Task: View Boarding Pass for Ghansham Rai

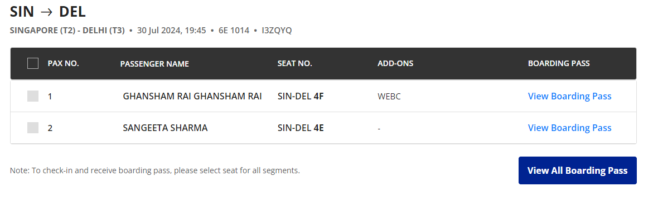Action: click(569, 96)
